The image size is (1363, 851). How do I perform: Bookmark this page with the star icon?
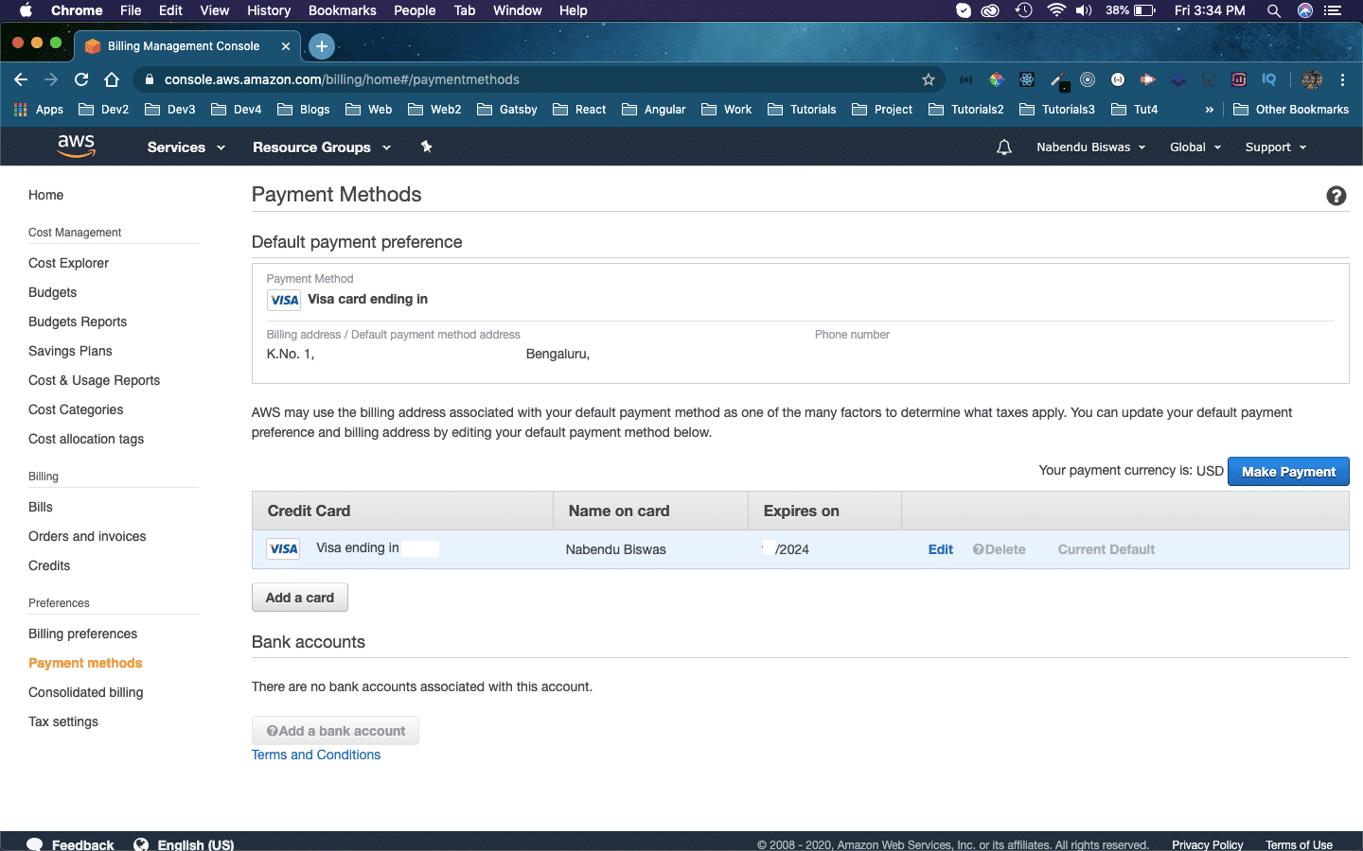pos(929,79)
